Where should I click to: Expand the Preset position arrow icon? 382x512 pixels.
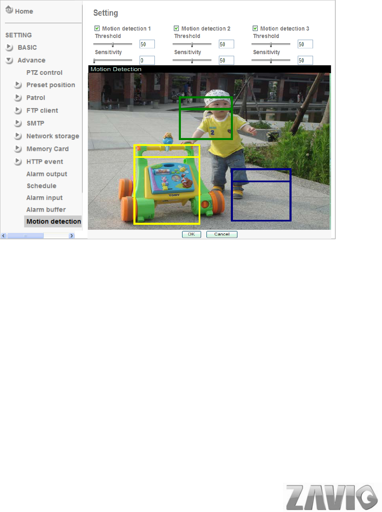click(18, 85)
